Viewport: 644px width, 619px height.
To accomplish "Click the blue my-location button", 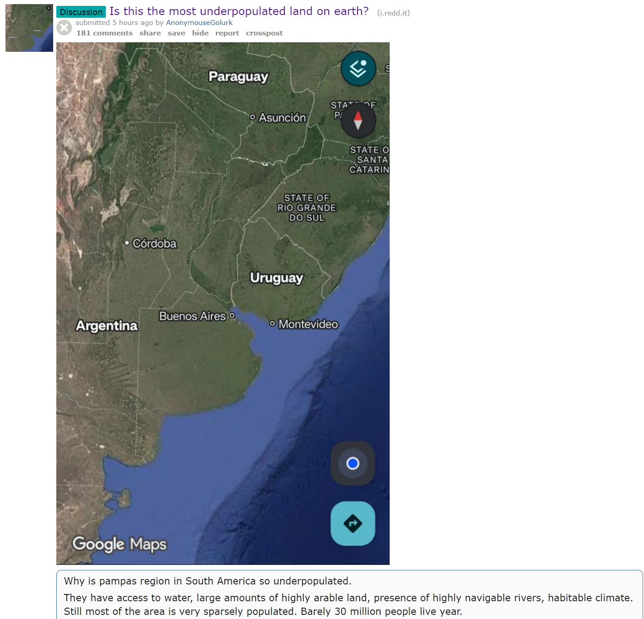I will [x=353, y=463].
